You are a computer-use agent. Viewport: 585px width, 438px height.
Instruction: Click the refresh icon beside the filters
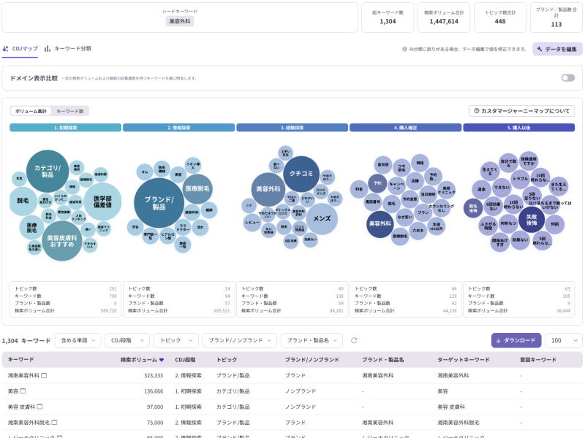tap(354, 340)
